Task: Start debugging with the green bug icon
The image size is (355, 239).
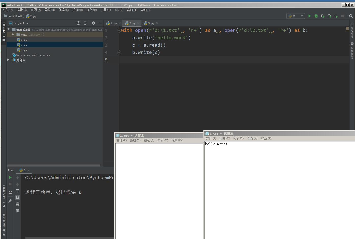Action: 316,16
